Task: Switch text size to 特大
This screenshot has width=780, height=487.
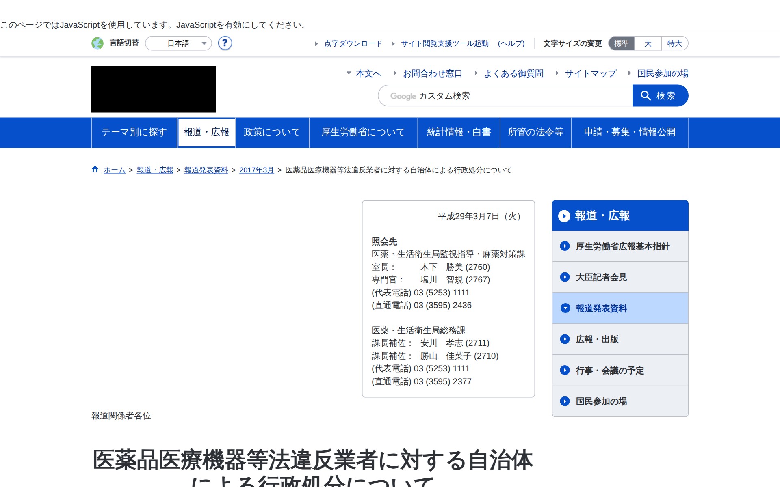Action: [x=674, y=43]
